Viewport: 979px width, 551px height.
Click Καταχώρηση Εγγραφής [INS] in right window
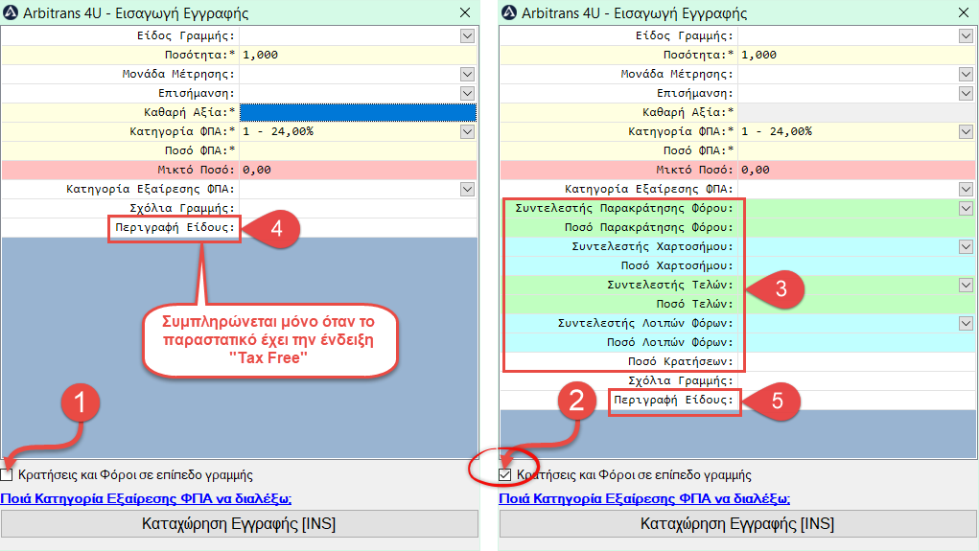click(x=737, y=523)
